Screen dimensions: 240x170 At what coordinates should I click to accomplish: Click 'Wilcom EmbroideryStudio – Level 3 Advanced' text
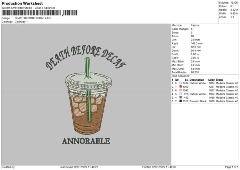28,8
